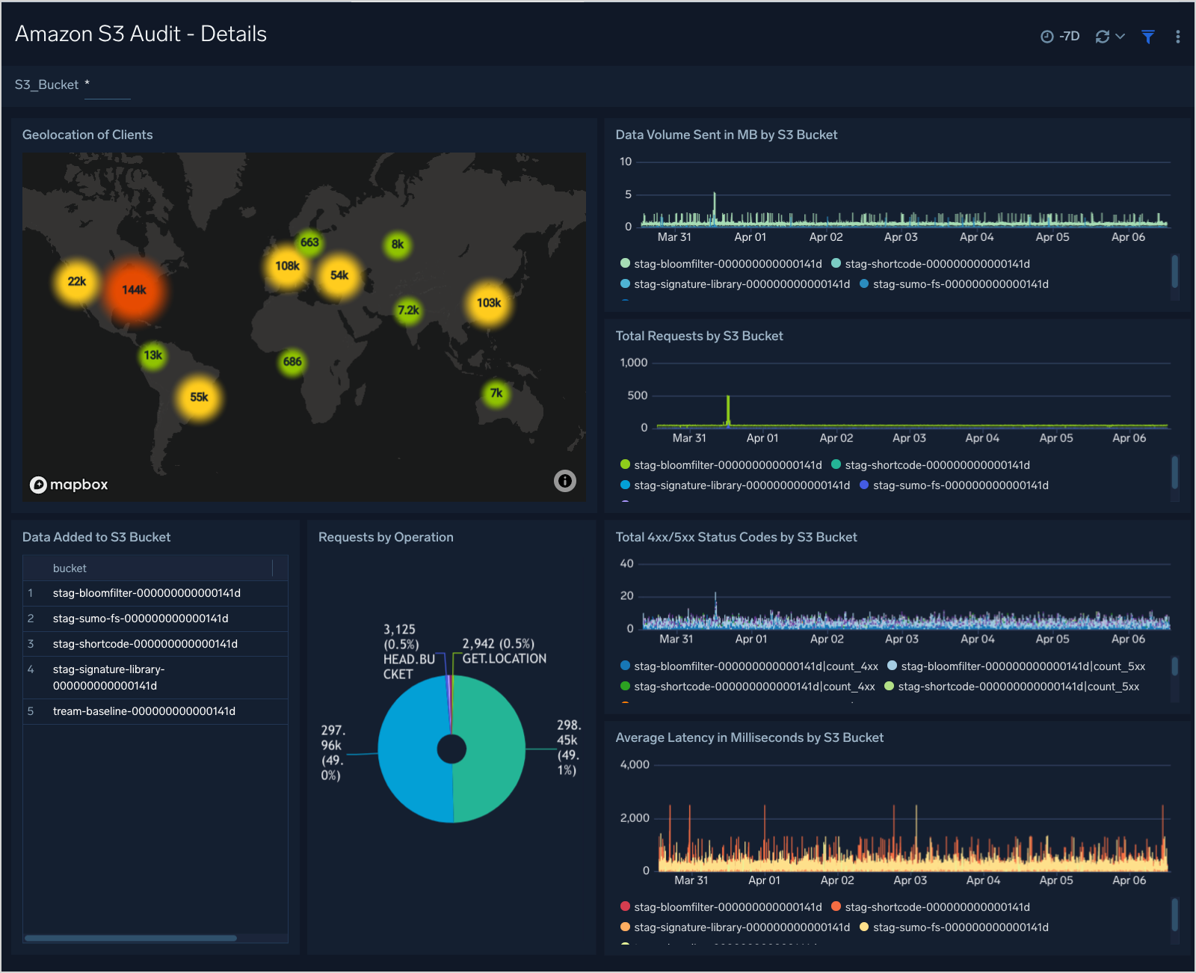Open the S3_Bucket filter input showing asterisk
This screenshot has height=973, width=1196.
point(107,85)
